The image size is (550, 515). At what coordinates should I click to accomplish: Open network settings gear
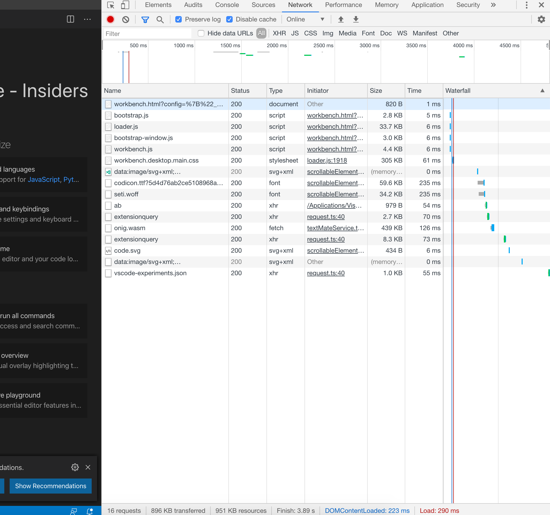click(x=541, y=19)
